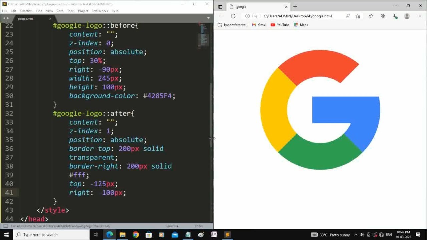The image size is (427, 240).
Task: Open Edge Collections icon
Action: click(x=383, y=16)
